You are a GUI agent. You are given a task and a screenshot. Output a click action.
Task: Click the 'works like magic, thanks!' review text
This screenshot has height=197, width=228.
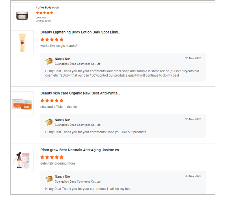point(59,46)
